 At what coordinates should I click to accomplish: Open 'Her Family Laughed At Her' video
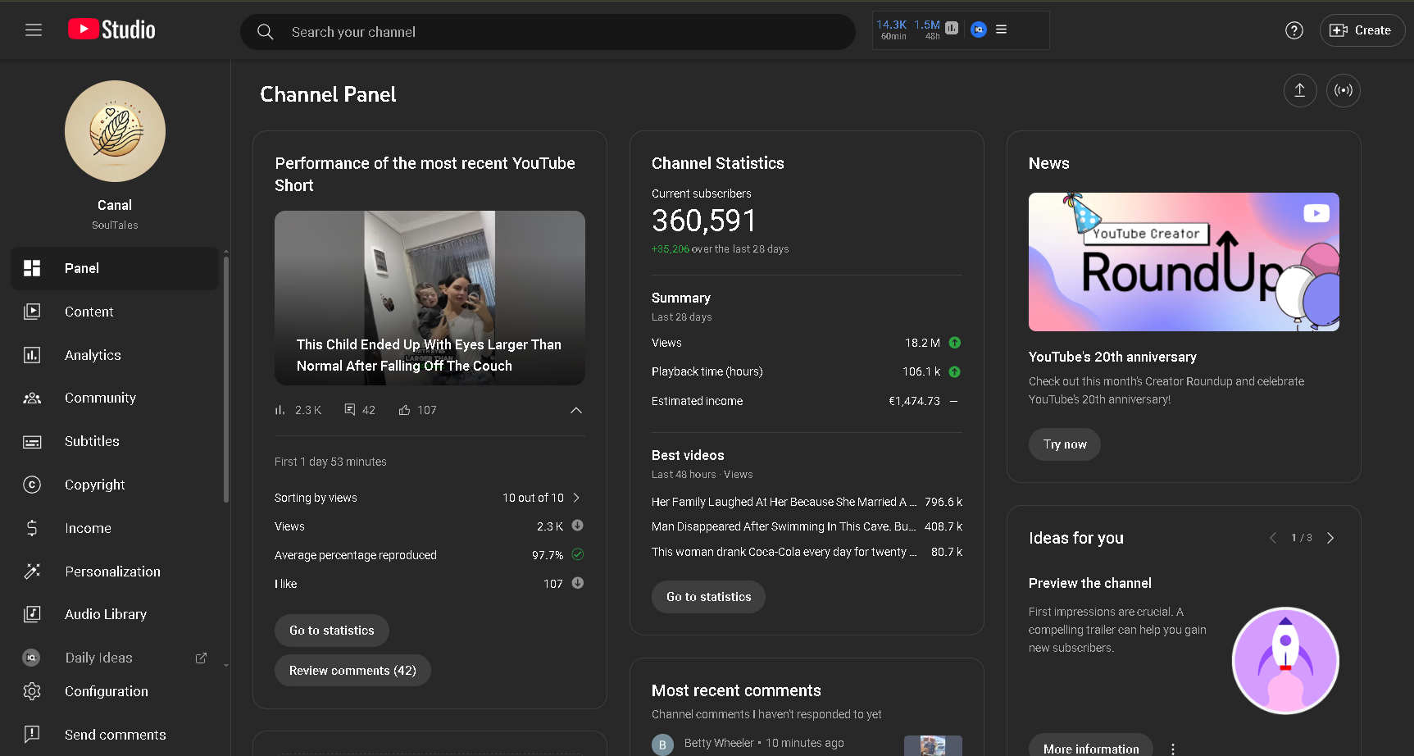[x=784, y=502]
